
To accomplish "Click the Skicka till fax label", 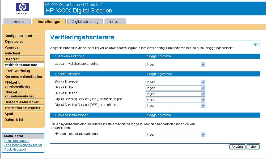I will click(x=64, y=87).
